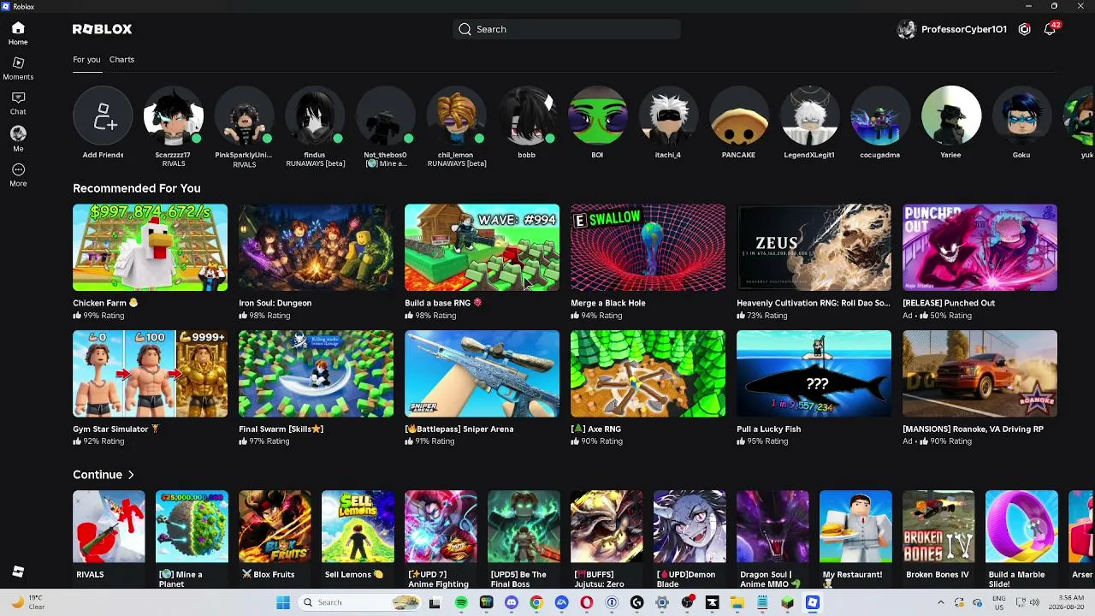Click the Roblox logo at top
Screen dimensions: 1095x616
tap(102, 29)
